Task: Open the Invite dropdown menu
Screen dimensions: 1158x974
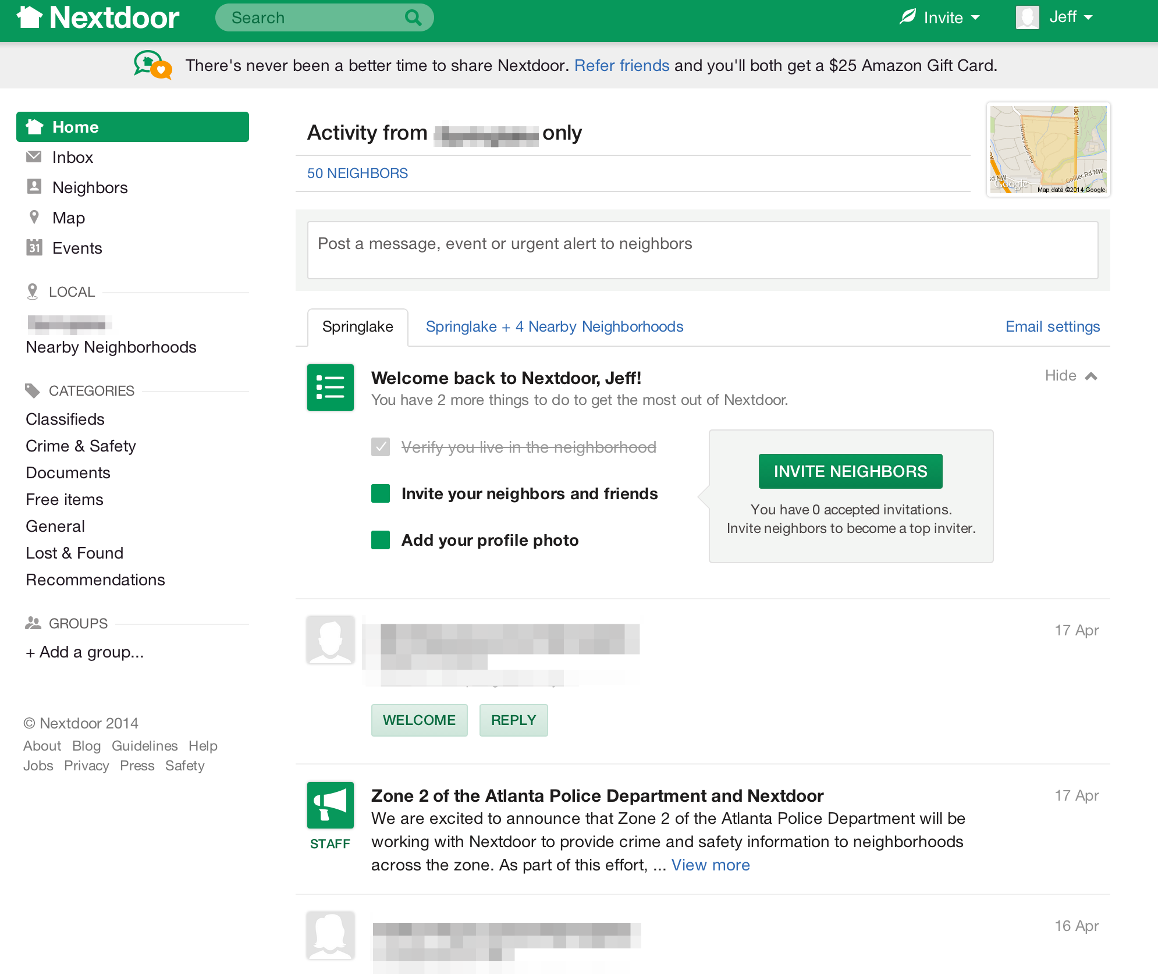Action: 940,17
